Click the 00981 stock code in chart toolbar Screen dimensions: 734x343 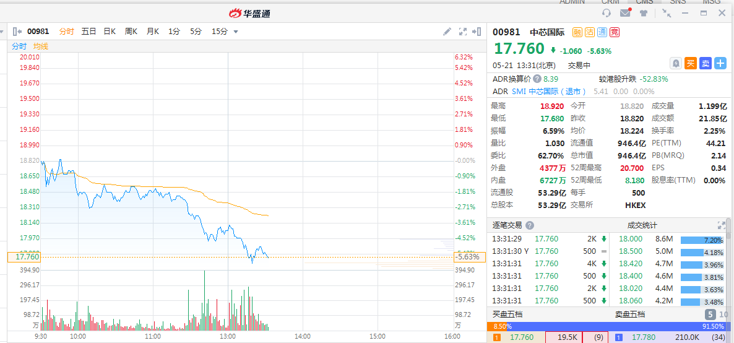click(38, 32)
